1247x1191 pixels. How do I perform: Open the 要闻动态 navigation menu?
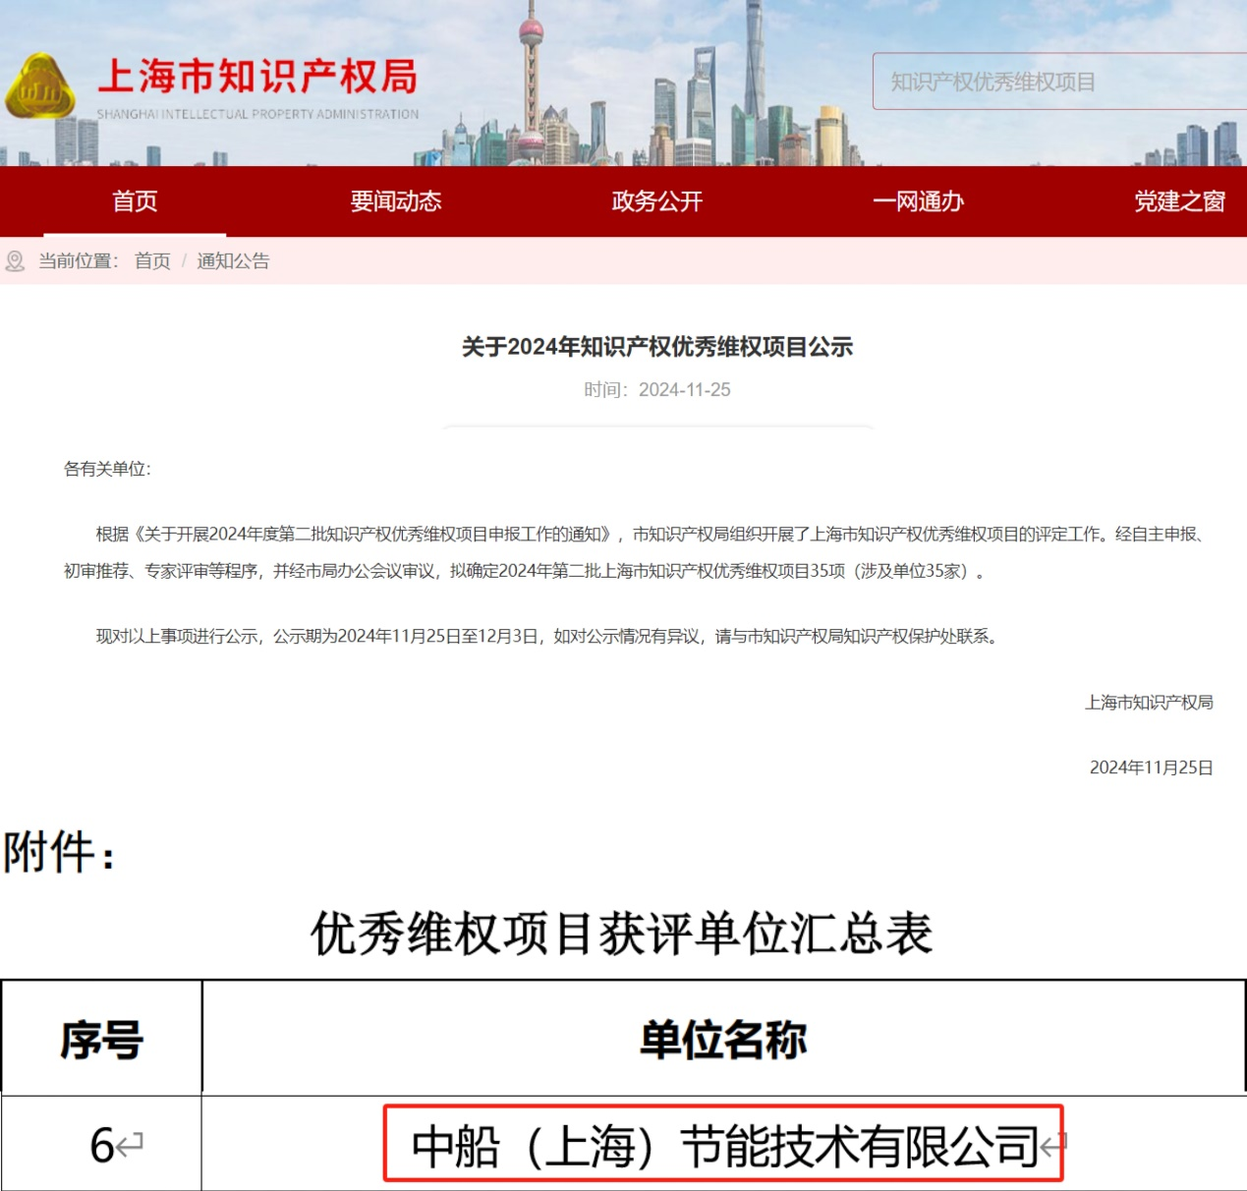click(396, 201)
